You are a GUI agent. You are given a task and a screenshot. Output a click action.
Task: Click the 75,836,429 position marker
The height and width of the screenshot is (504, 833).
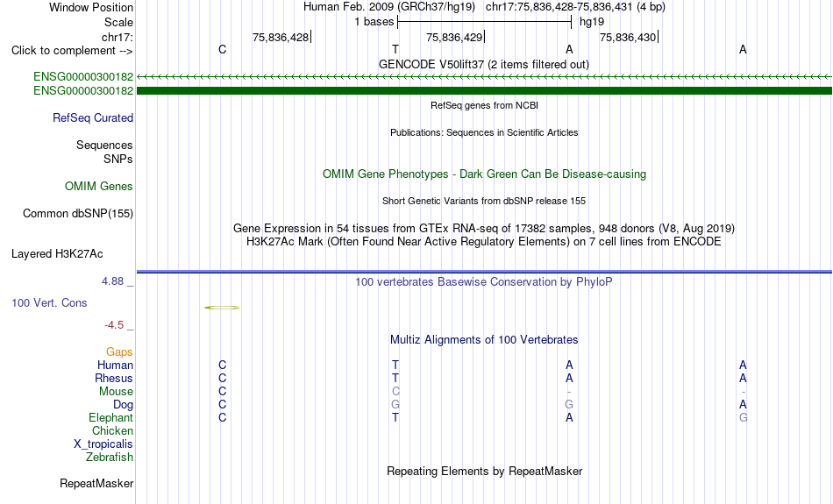(454, 37)
